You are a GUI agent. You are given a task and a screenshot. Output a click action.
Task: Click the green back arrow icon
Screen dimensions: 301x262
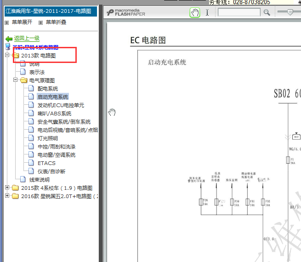pyautogui.click(x=9, y=39)
